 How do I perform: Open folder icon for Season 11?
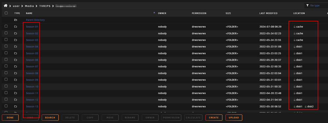(15, 93)
